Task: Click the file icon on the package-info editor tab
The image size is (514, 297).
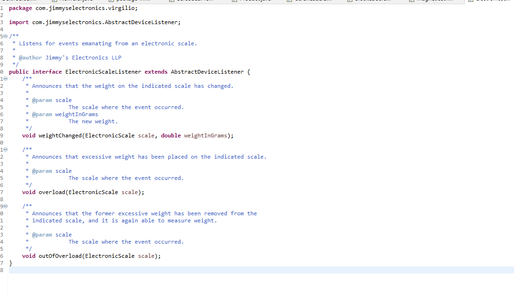Action: click(x=110, y=1)
